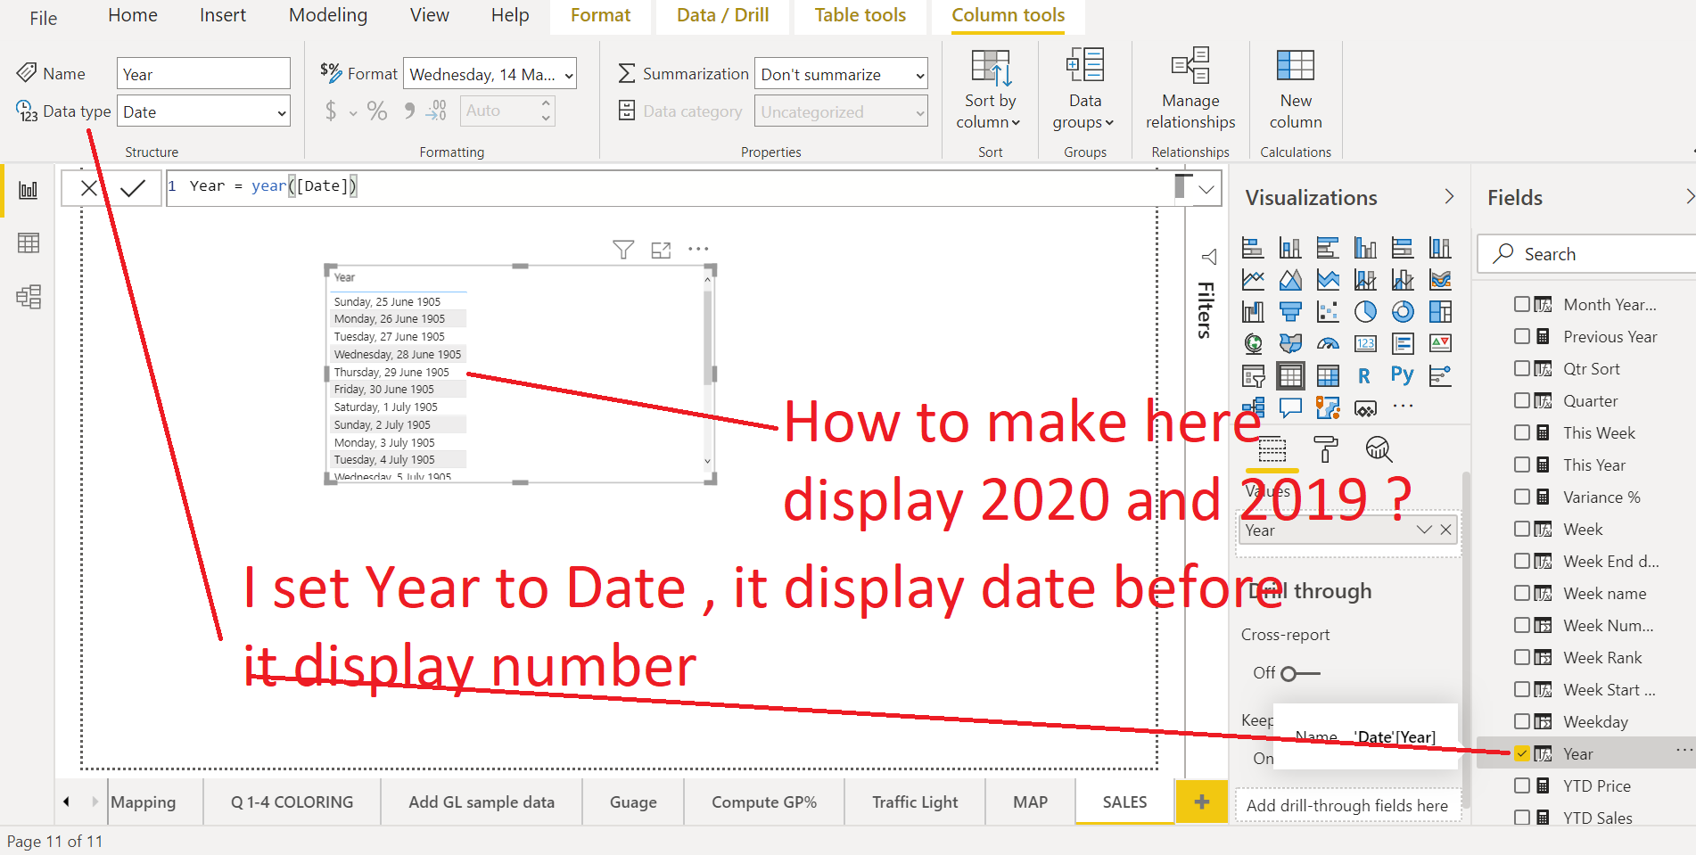This screenshot has width=1696, height=855.
Task: Uncheck the Year field checkbox
Action: [1522, 753]
